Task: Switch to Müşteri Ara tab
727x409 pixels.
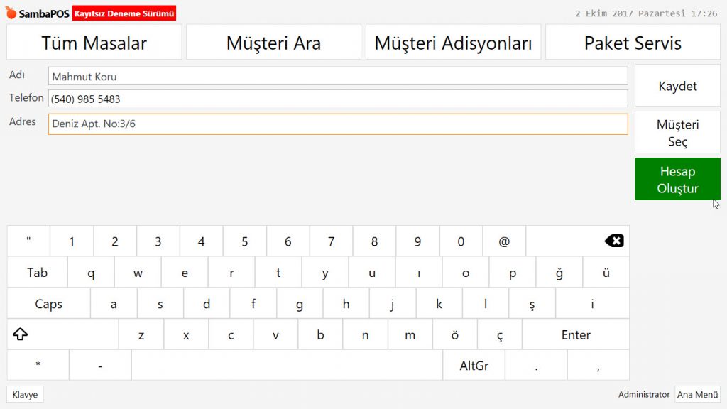Action: click(x=273, y=43)
